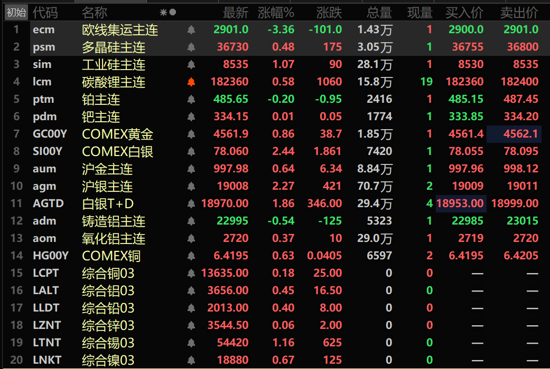The width and height of the screenshot is (550, 369).
Task: Click the bell icon beside 沪银主连
Action: coord(191,186)
